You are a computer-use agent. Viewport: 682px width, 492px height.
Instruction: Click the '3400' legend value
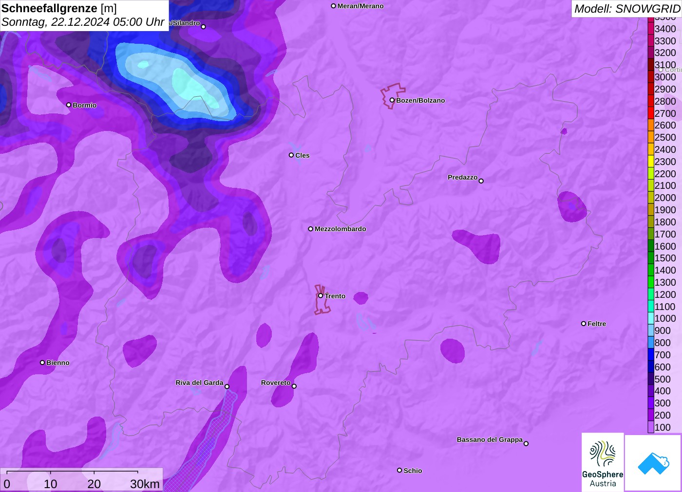coord(665,29)
